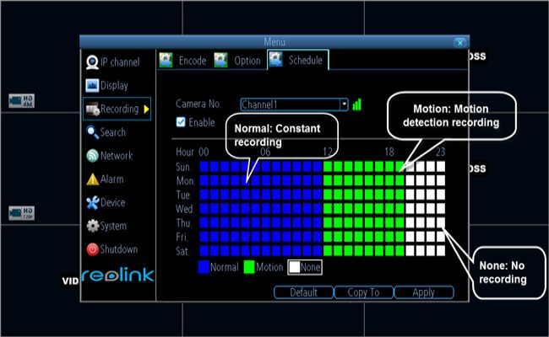Image resolution: width=549 pixels, height=337 pixels.
Task: Open the Network globe icon
Action: [x=92, y=156]
